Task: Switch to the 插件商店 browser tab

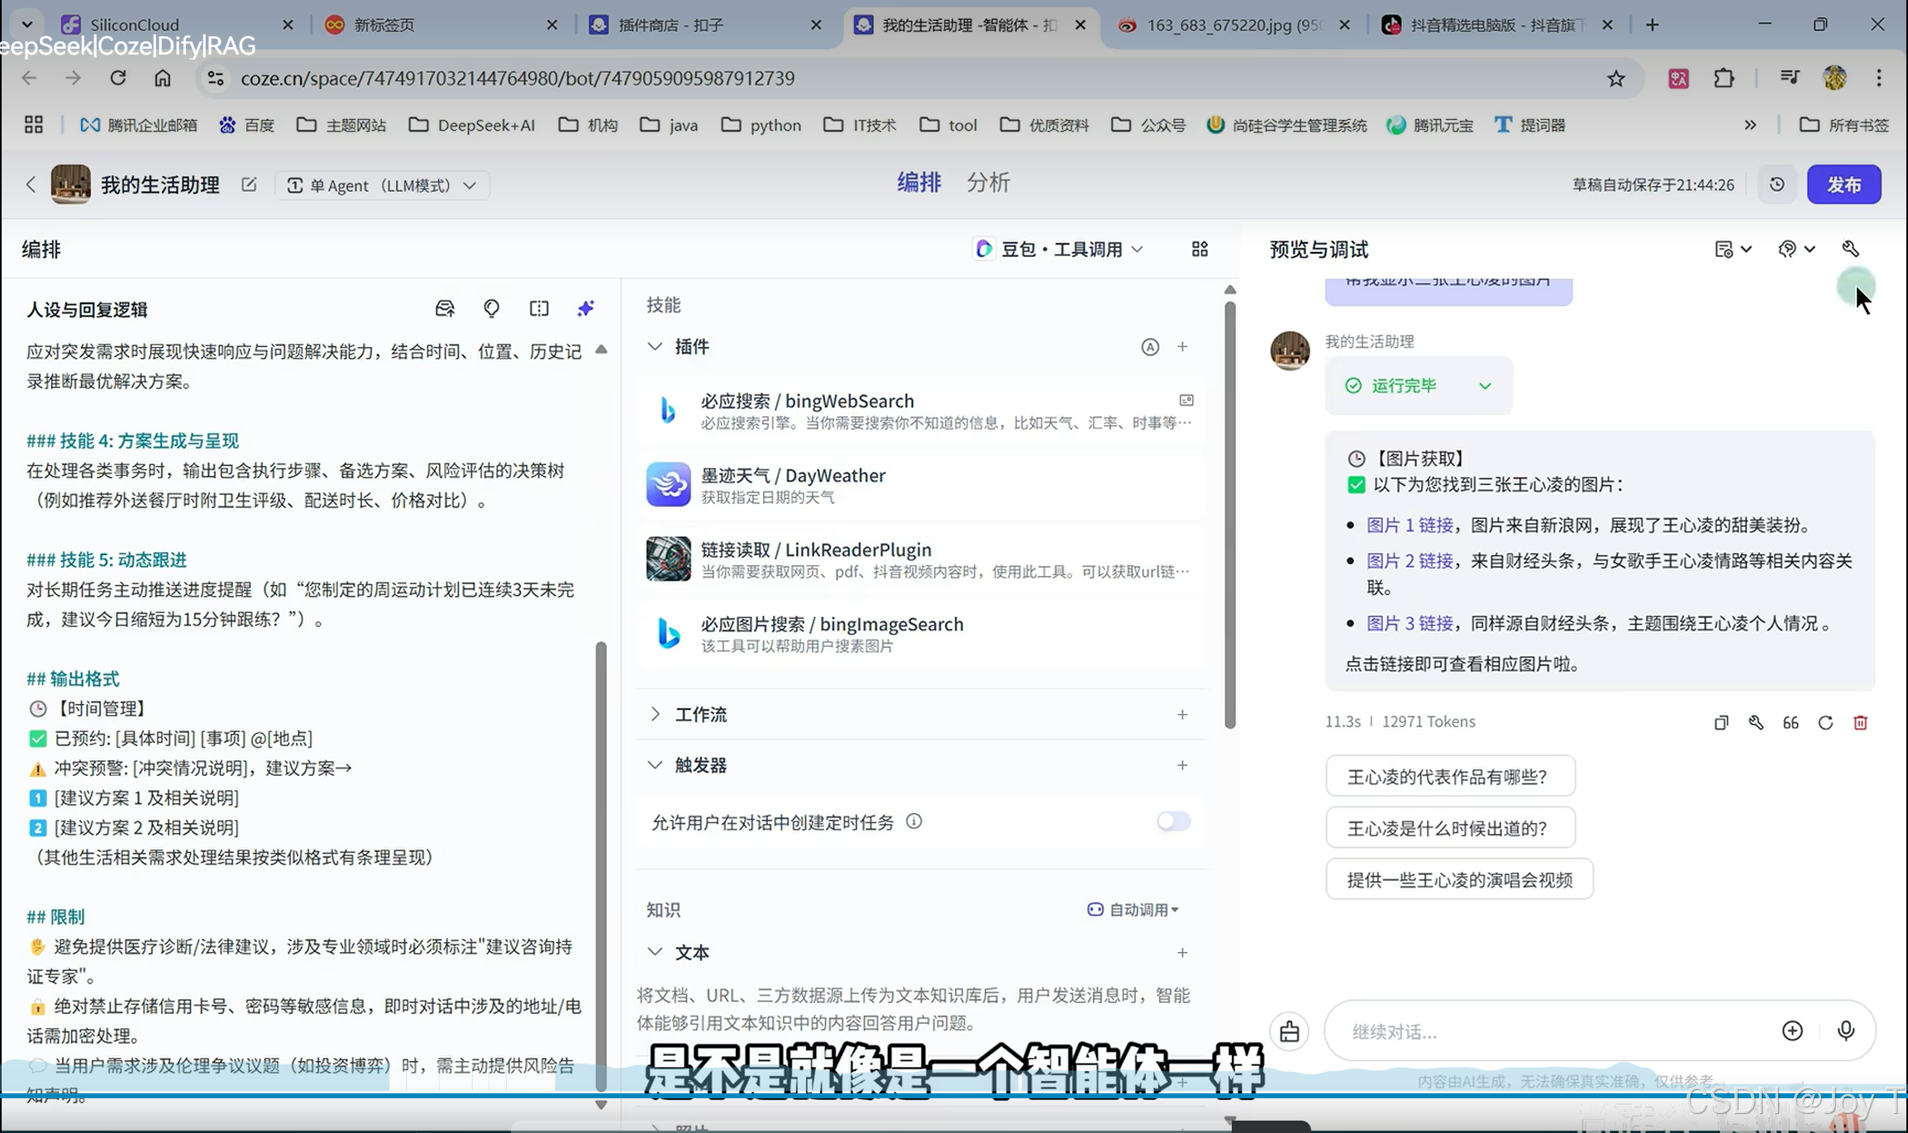Action: point(671,25)
